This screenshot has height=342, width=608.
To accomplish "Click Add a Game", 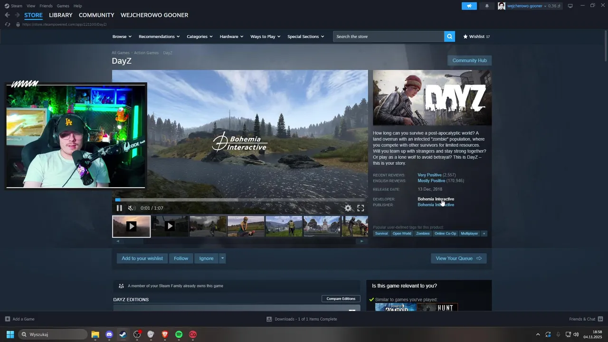I will [19, 319].
